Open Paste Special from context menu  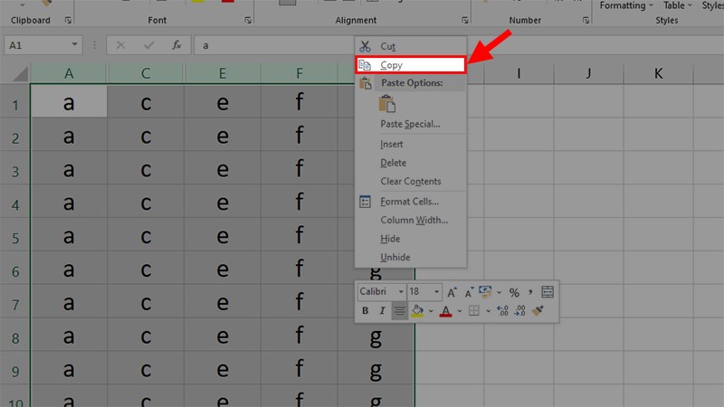coord(410,124)
